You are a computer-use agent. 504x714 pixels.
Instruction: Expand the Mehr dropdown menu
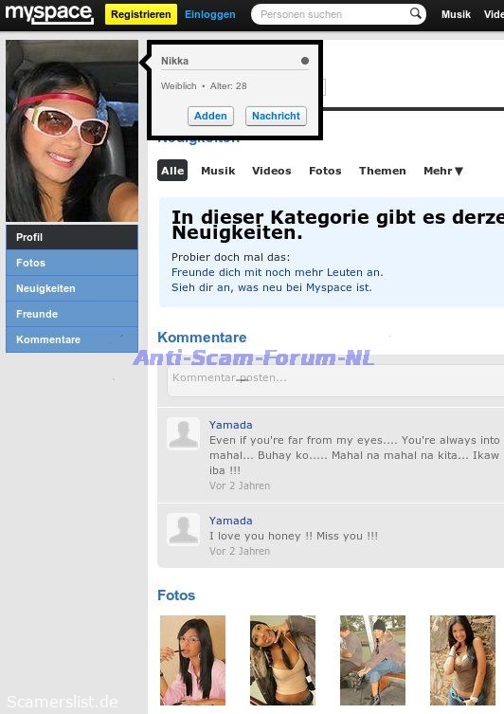(x=443, y=171)
